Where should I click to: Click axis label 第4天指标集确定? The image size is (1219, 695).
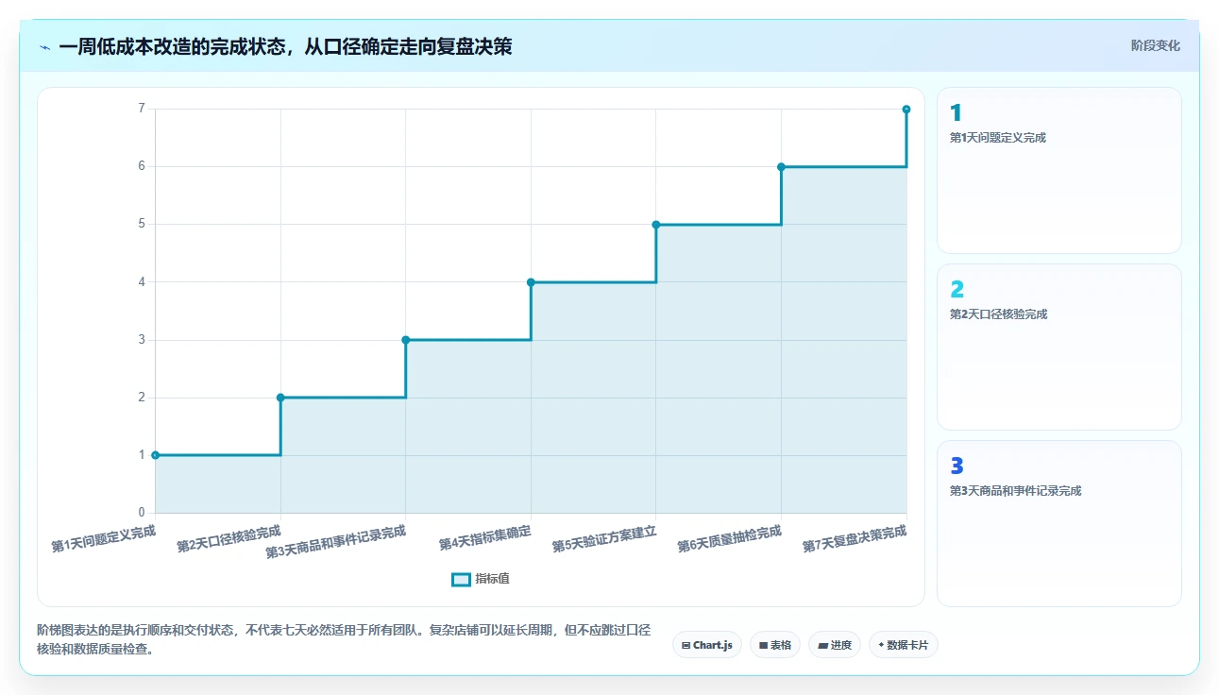tap(485, 538)
